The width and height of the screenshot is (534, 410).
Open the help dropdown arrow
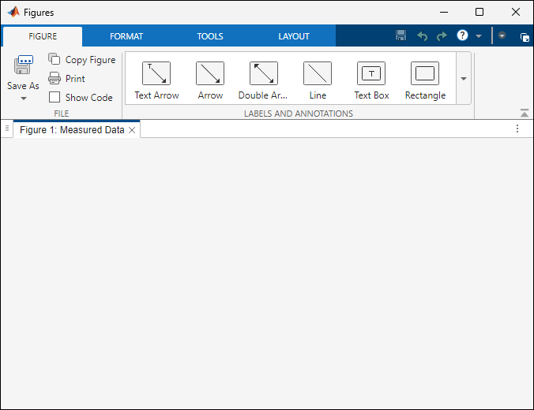[x=479, y=35]
